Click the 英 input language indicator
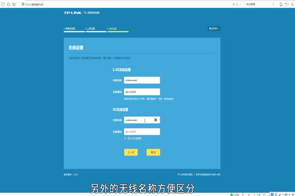The image size is (295, 196). [276, 195]
